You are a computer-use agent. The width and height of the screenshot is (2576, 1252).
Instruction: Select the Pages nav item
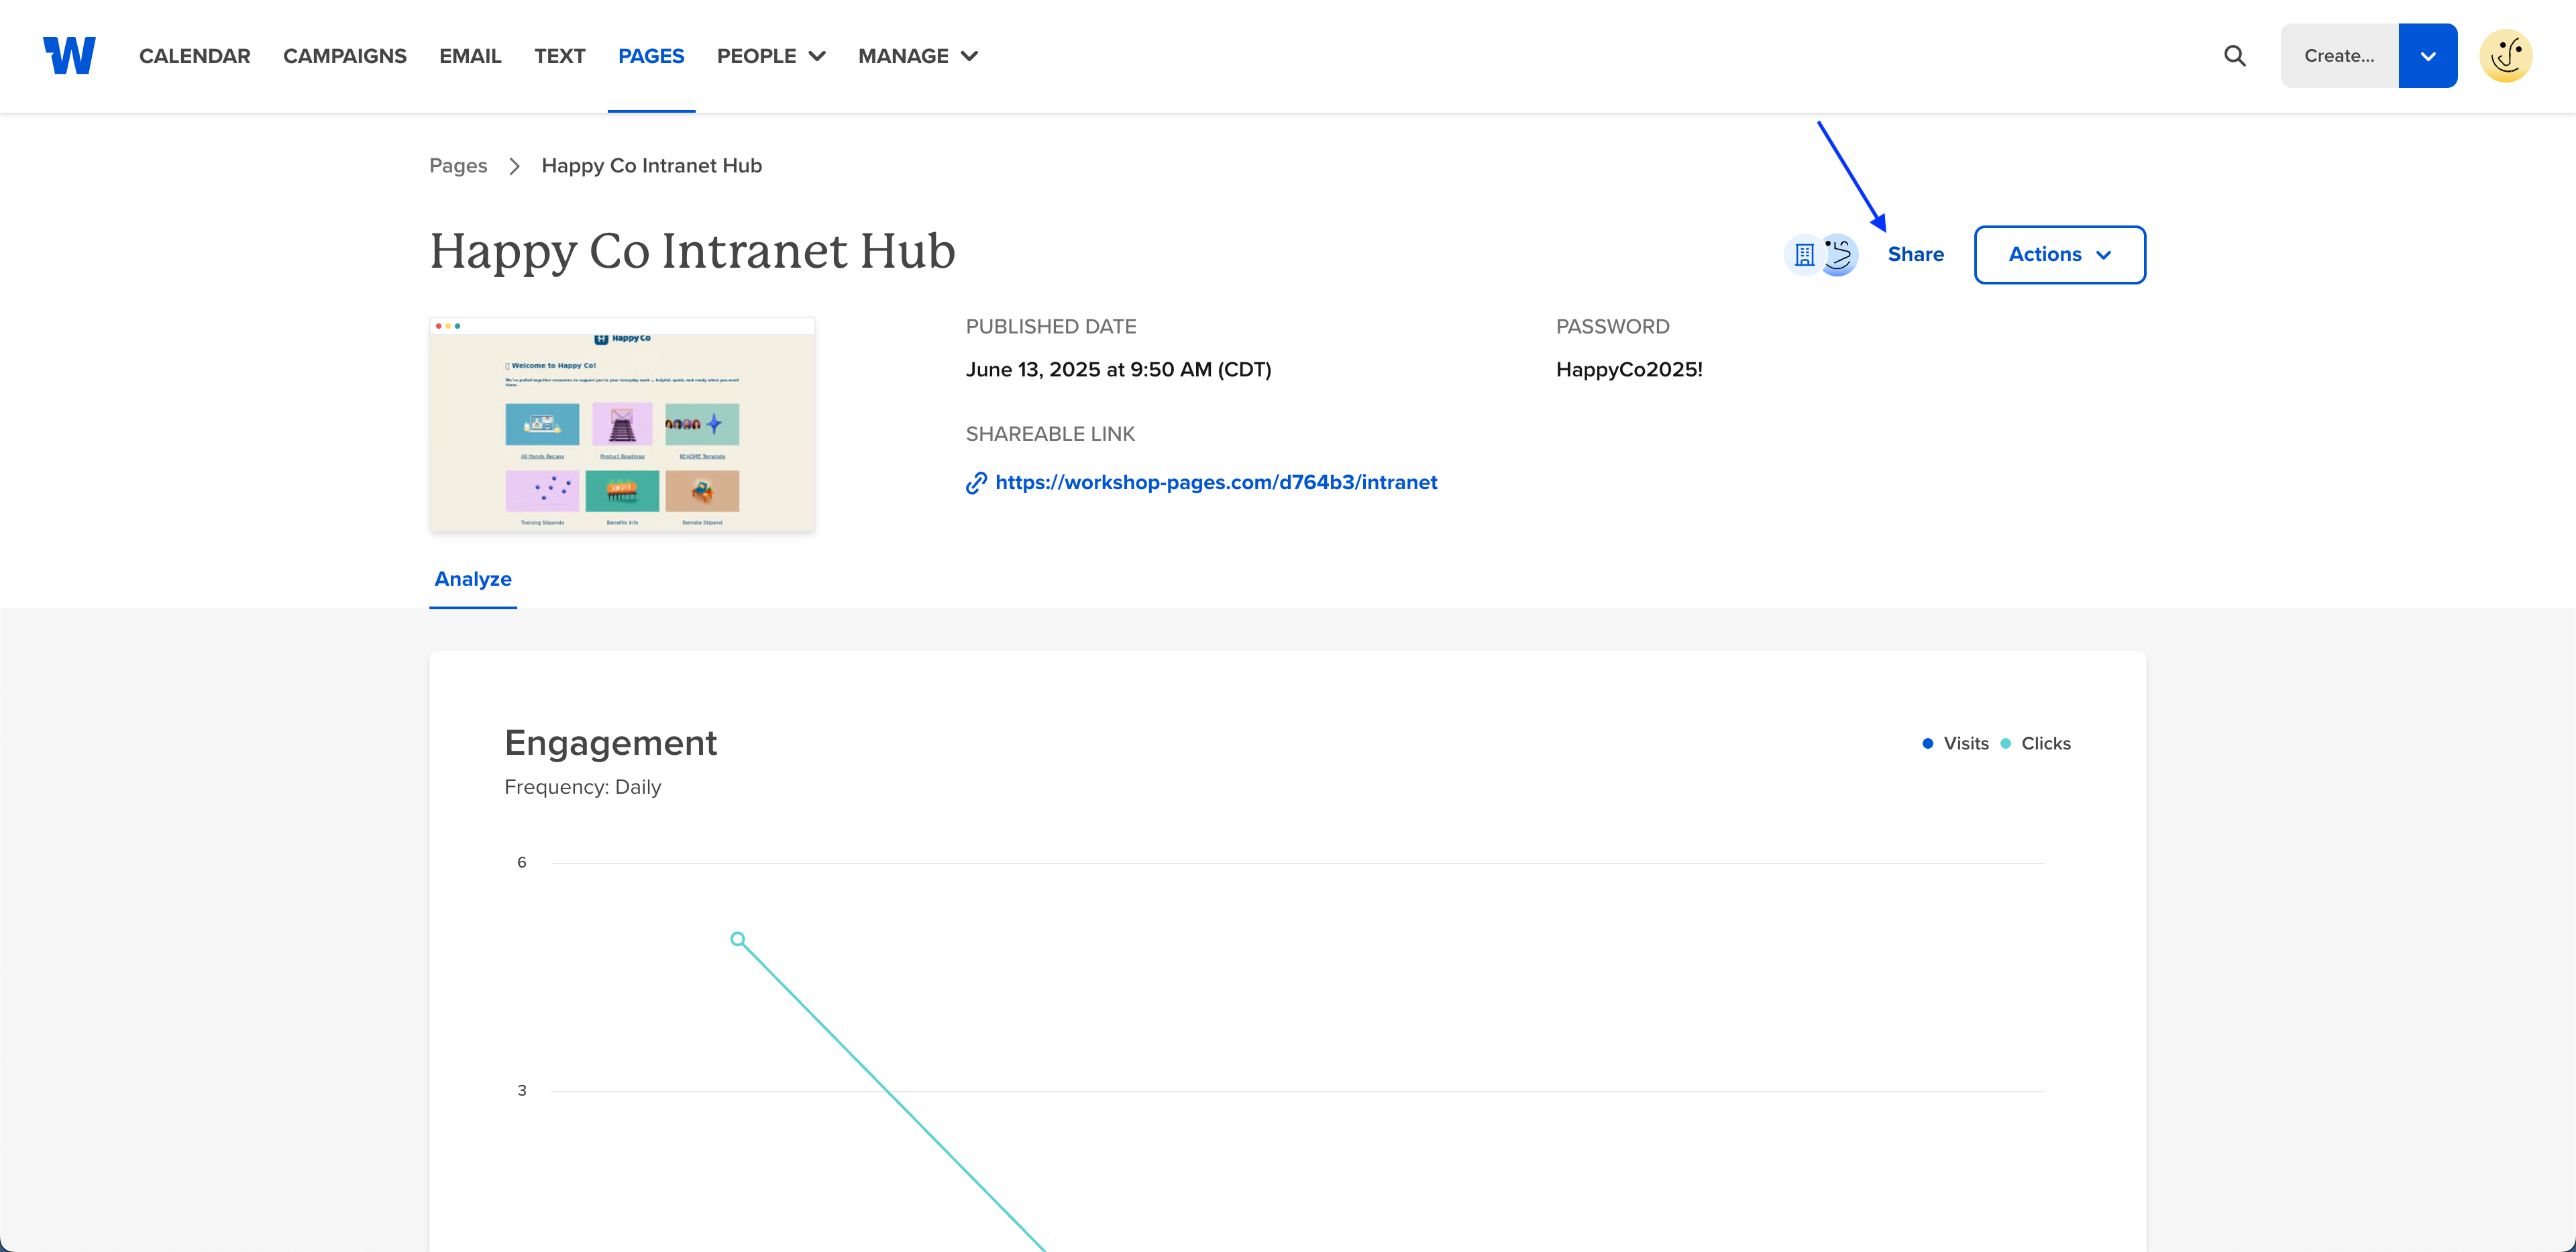[651, 56]
